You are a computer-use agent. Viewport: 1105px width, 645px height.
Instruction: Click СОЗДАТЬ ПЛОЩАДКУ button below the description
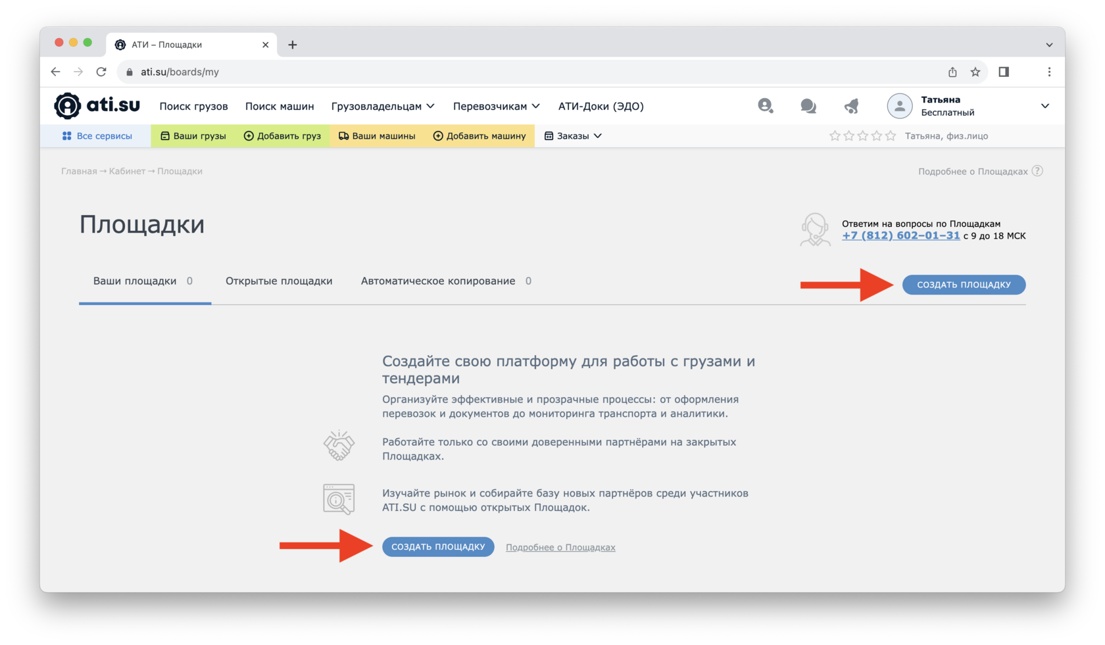pos(438,546)
